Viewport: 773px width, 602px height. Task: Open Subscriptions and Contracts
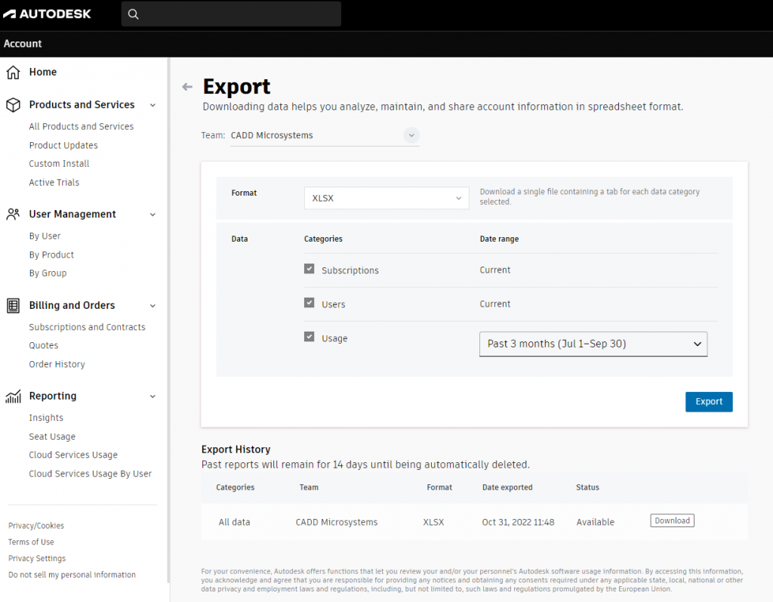pos(88,327)
